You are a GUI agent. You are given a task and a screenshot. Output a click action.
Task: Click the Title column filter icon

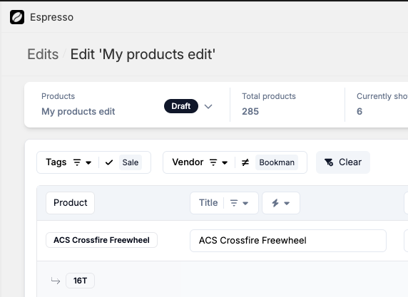(234, 203)
